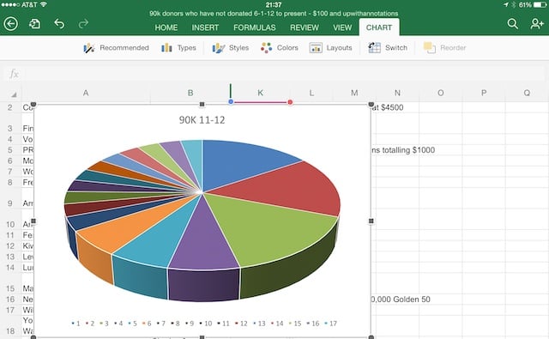Select the chart title 90K 11-12
The image size is (549, 339).
pos(202,120)
